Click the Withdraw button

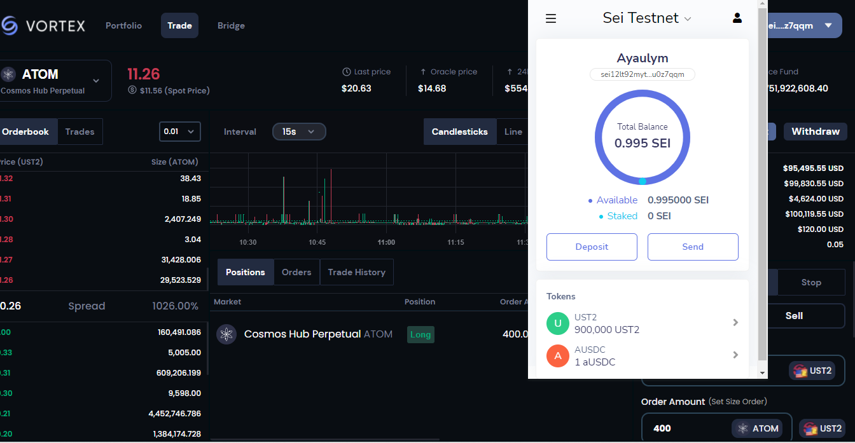(x=816, y=132)
